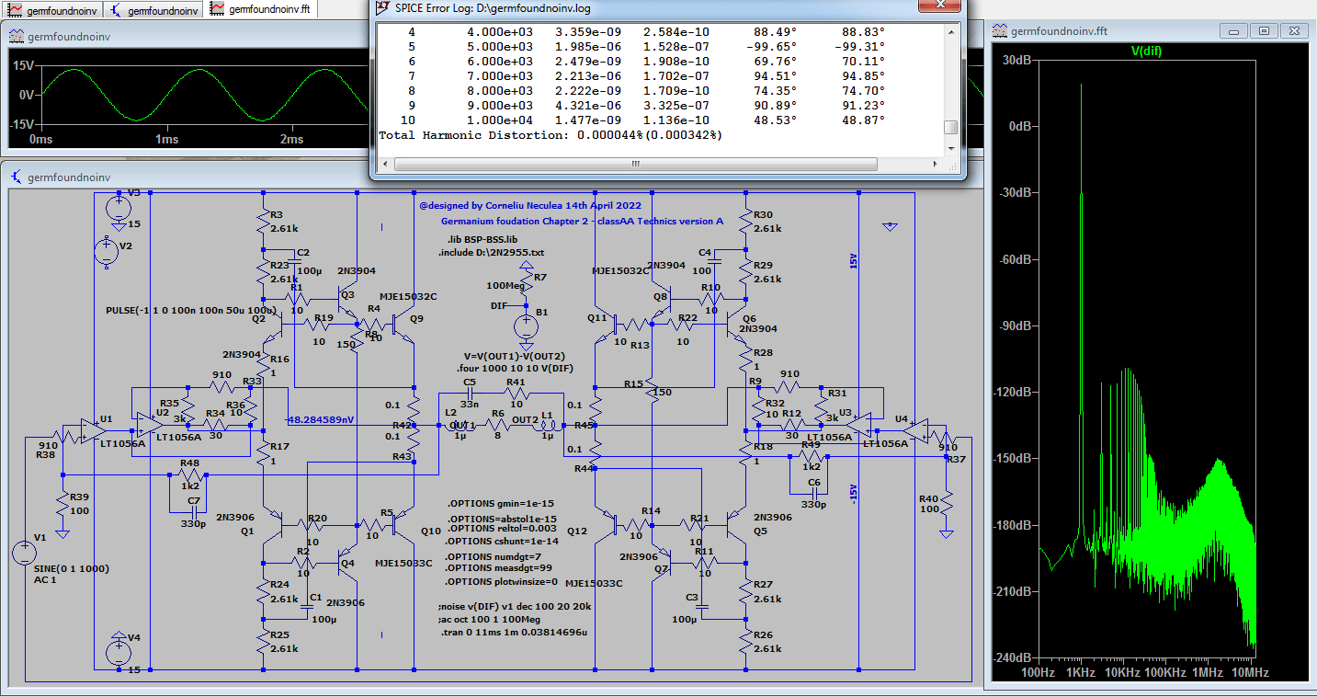Click the schematic window title icon
The image size is (1317, 697).
(17, 177)
